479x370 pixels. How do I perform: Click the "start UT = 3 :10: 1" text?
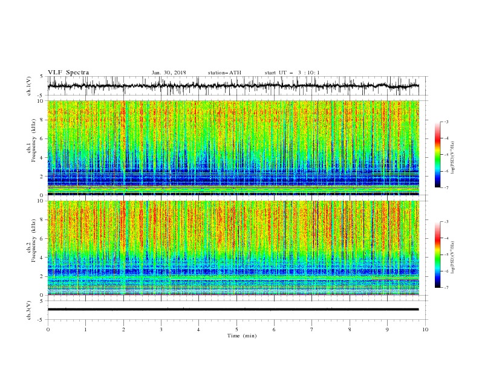click(x=292, y=73)
